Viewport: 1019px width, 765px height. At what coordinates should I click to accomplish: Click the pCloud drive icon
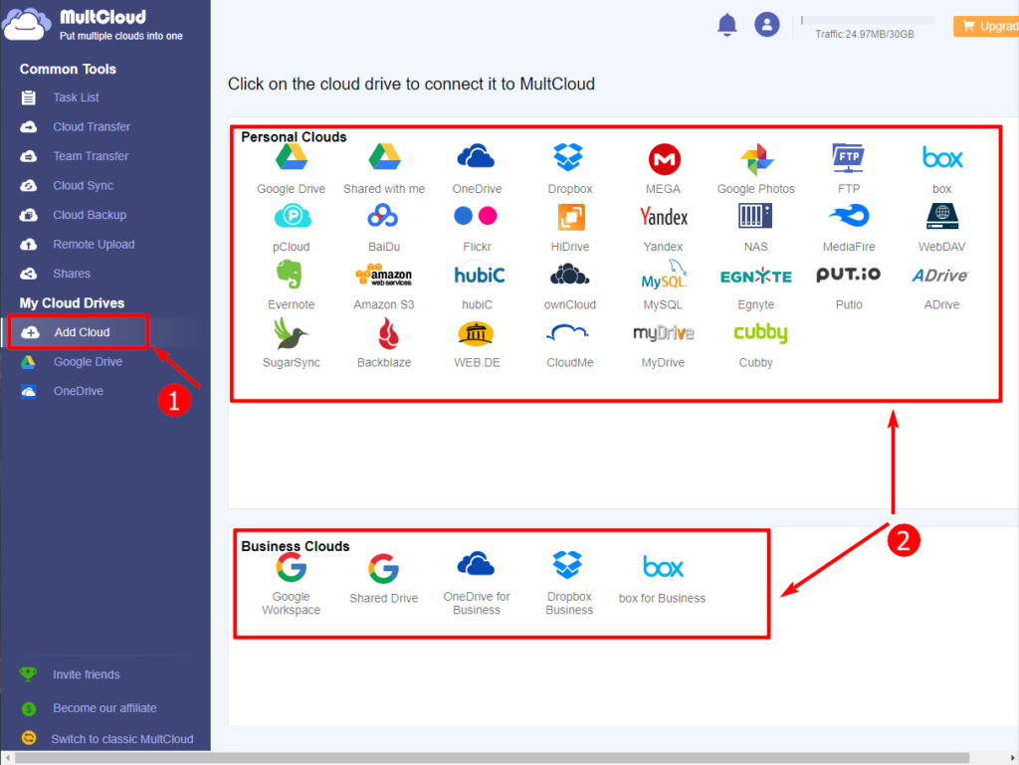click(292, 217)
